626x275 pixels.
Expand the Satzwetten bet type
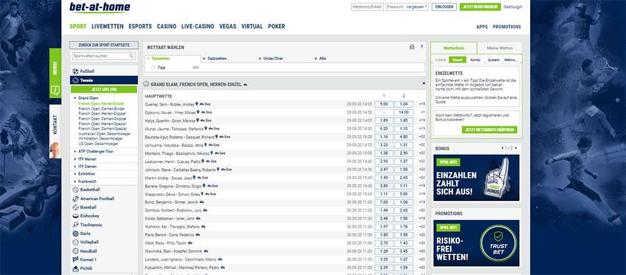[x=215, y=58]
